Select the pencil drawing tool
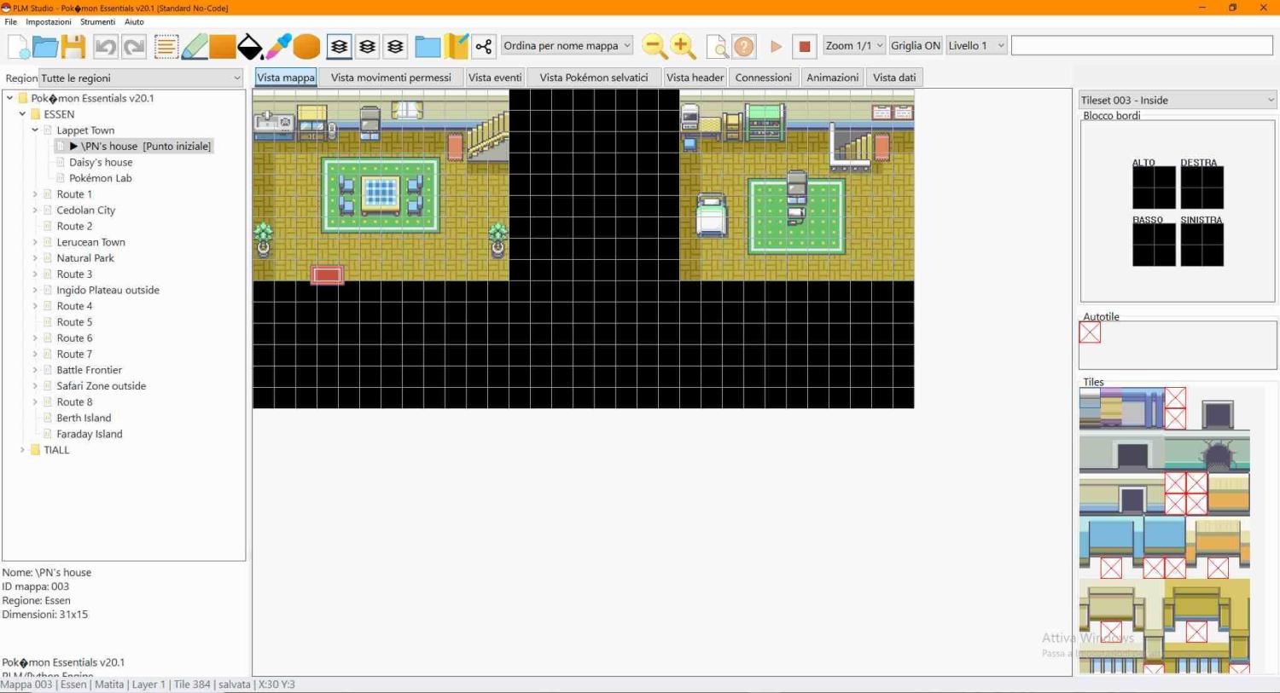This screenshot has height=693, width=1280. (x=195, y=46)
